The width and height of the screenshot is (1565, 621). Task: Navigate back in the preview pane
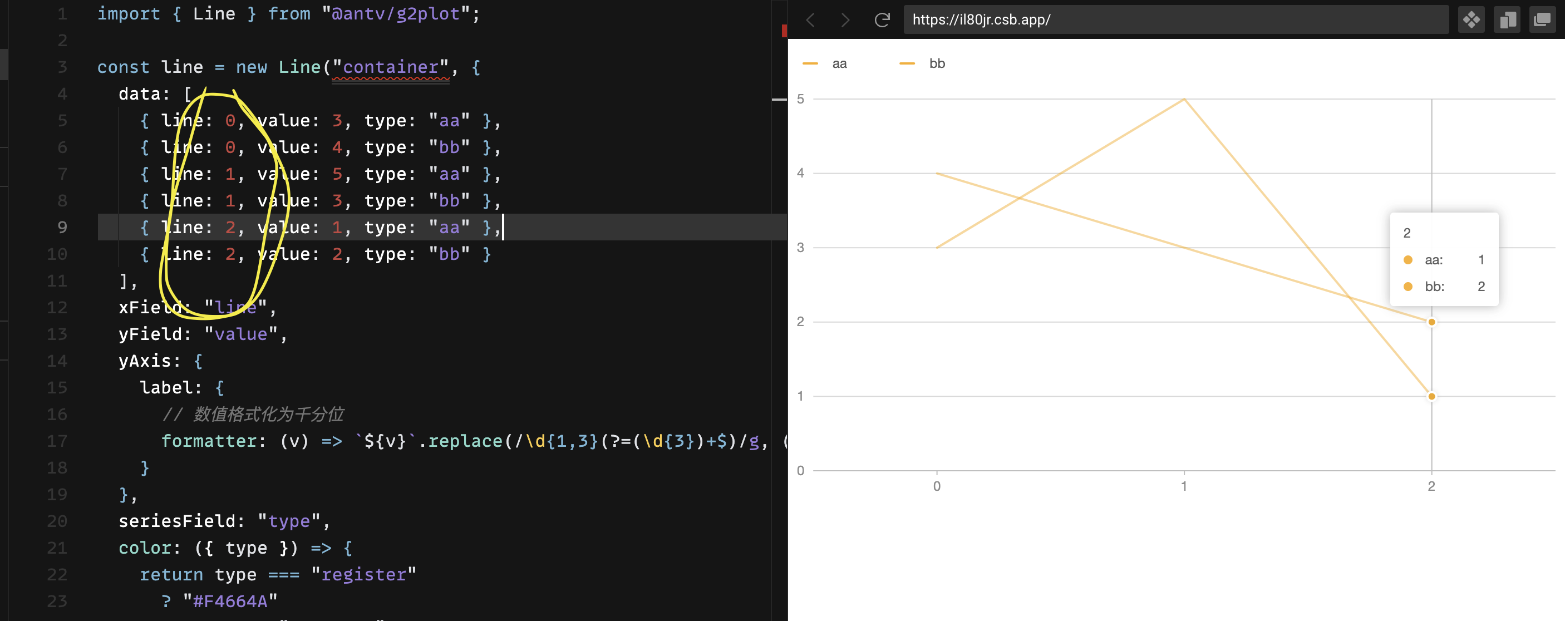[x=811, y=19]
